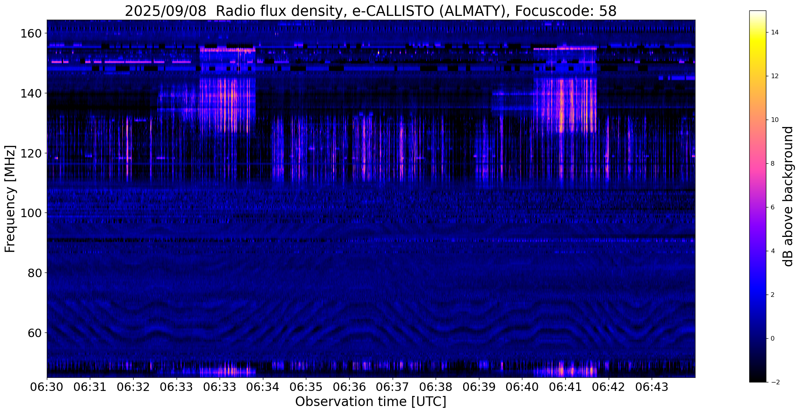Click the 120 frequency tick label
The width and height of the screenshot is (800, 413).
[x=31, y=154]
